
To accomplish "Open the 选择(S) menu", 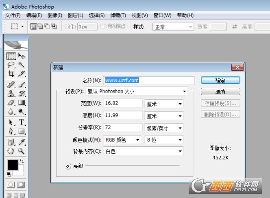I will coord(97,15).
